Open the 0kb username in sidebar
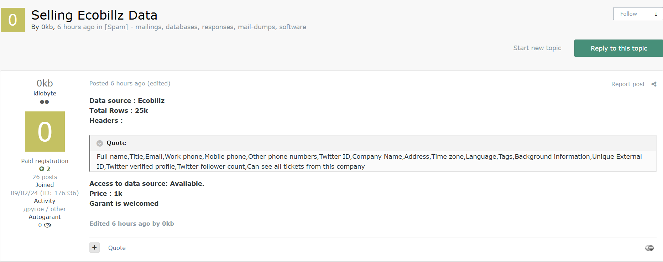663x262 pixels. pyautogui.click(x=45, y=83)
